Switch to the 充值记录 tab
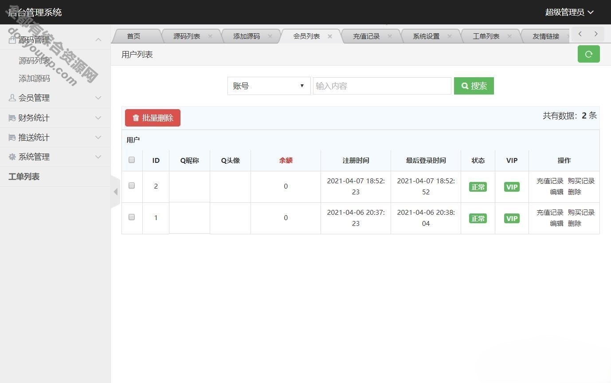This screenshot has height=383, width=611. coord(366,36)
